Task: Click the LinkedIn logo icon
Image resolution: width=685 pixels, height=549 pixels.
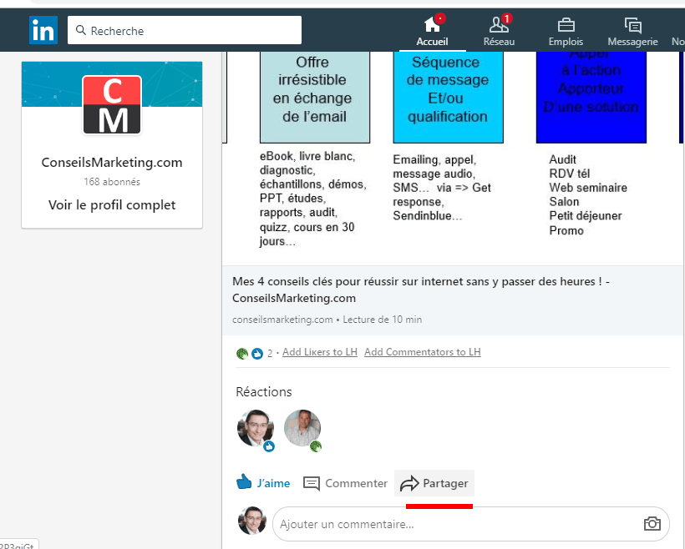Action: tap(43, 30)
